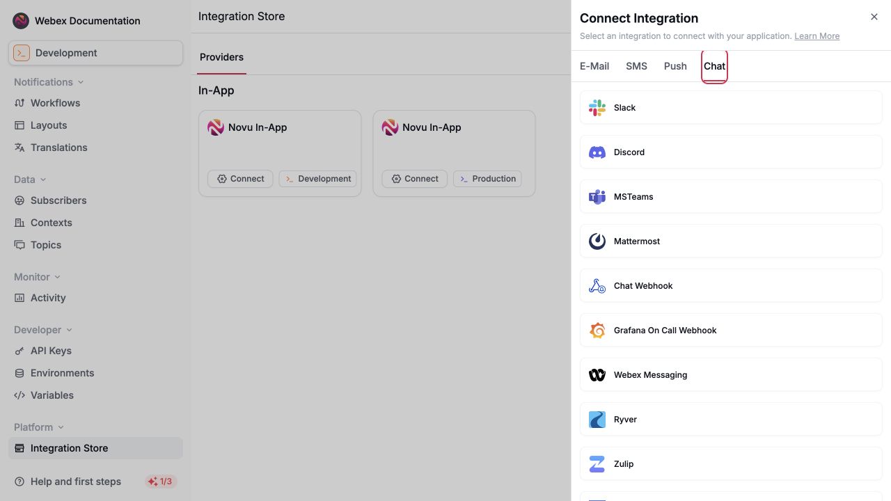Click the Novu logo on Production In-App card

(x=390, y=127)
